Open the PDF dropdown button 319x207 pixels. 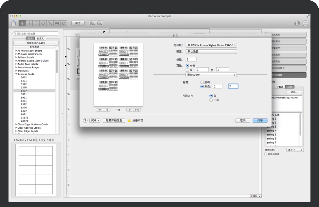tap(95, 120)
